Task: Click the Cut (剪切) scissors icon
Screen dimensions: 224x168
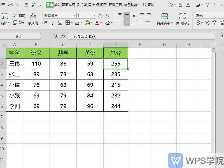Action: (15, 16)
